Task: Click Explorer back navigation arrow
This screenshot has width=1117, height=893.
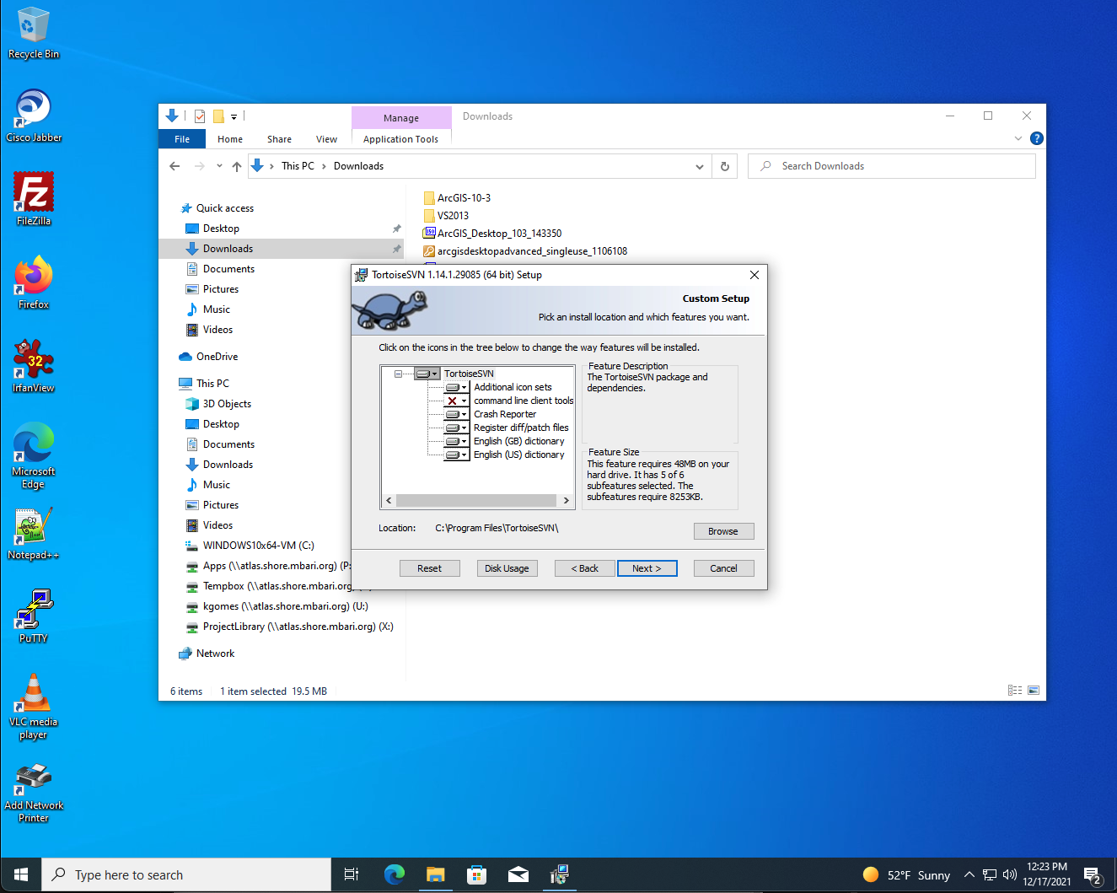Action: click(175, 166)
